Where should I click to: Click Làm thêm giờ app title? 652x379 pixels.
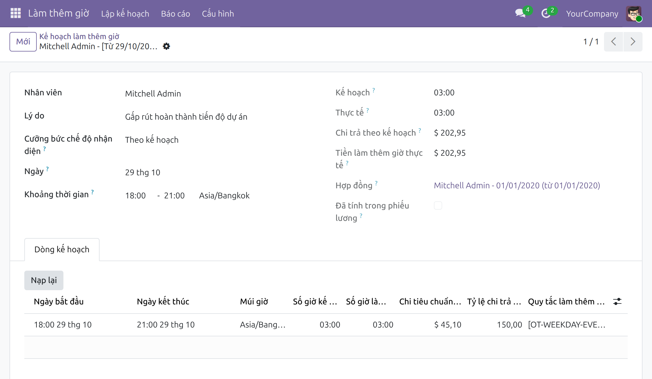[59, 13]
